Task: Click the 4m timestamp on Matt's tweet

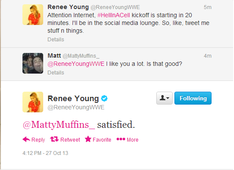Action: [208, 56]
